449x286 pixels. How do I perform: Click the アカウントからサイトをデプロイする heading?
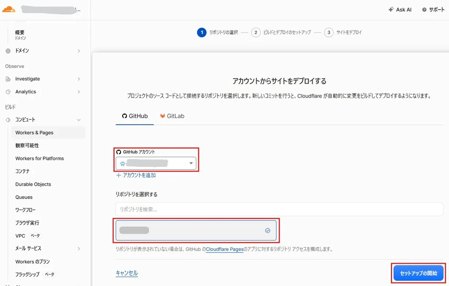pyautogui.click(x=279, y=81)
